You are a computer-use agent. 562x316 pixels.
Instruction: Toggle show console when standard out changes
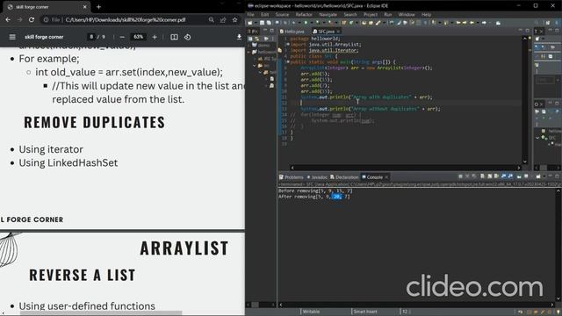[x=503, y=176]
